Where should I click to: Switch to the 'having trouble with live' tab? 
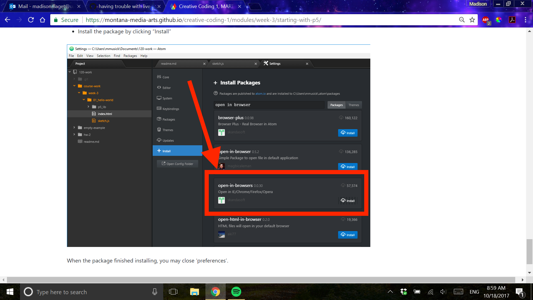[125, 6]
